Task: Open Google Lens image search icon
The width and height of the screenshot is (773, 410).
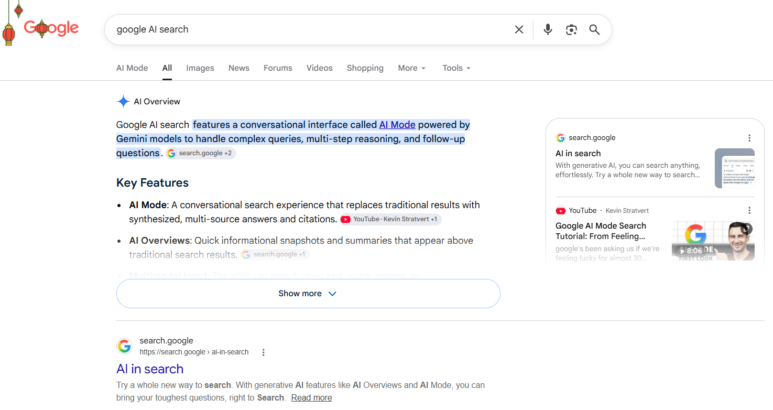Action: coord(571,29)
